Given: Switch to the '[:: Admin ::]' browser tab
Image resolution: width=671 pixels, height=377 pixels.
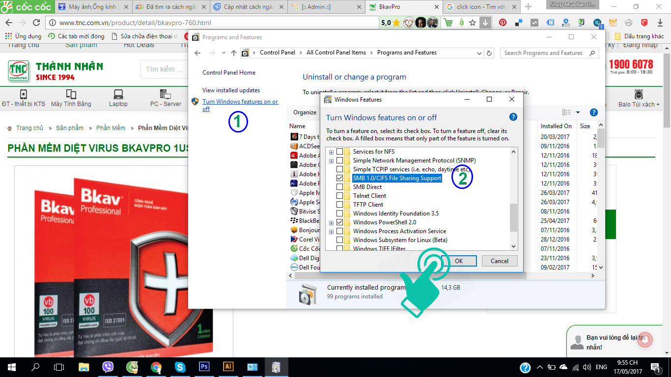Looking at the screenshot, I should point(325,7).
